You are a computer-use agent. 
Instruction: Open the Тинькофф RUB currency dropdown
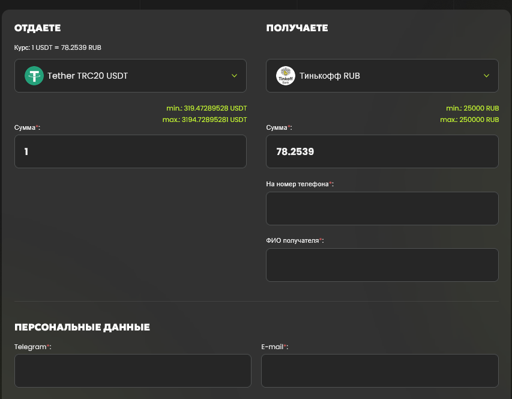coord(382,76)
